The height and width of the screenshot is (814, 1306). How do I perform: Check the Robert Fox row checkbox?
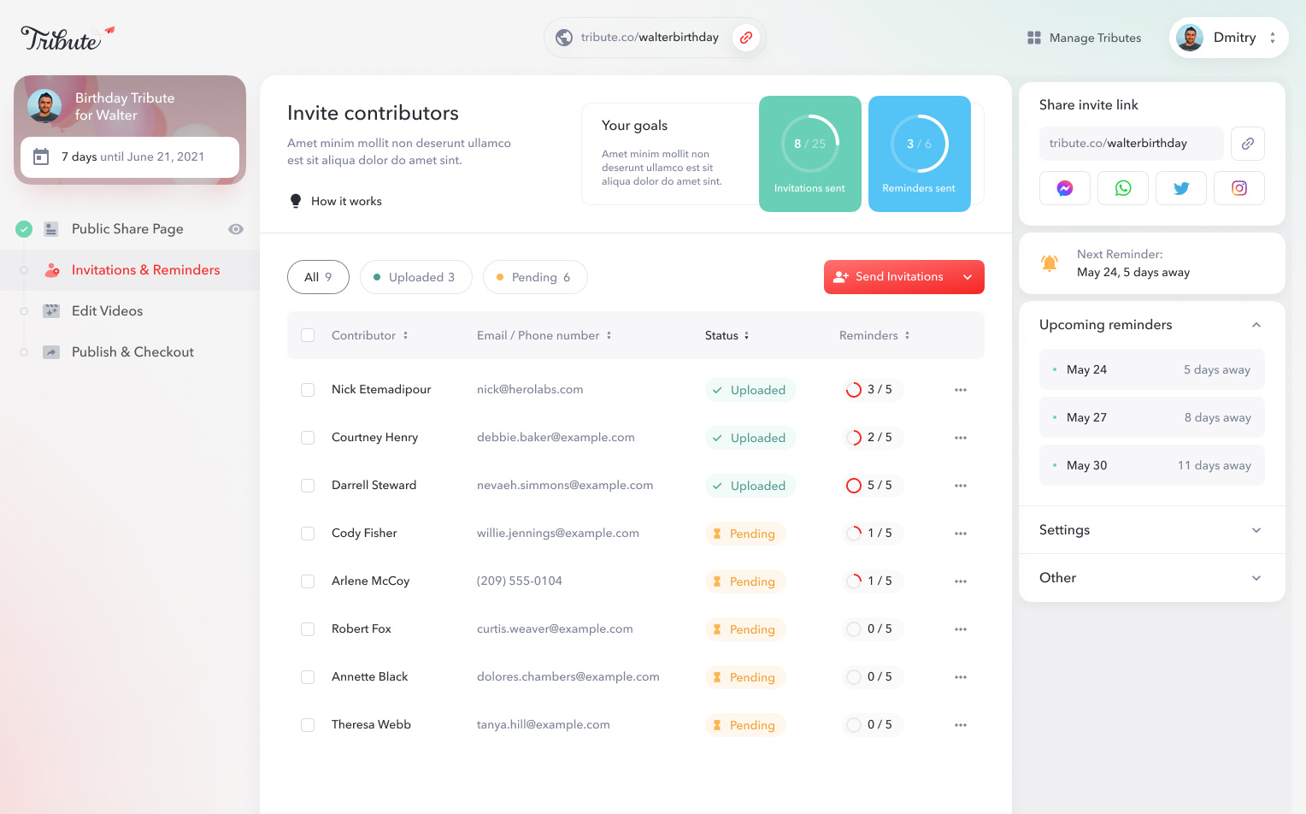[x=308, y=629]
